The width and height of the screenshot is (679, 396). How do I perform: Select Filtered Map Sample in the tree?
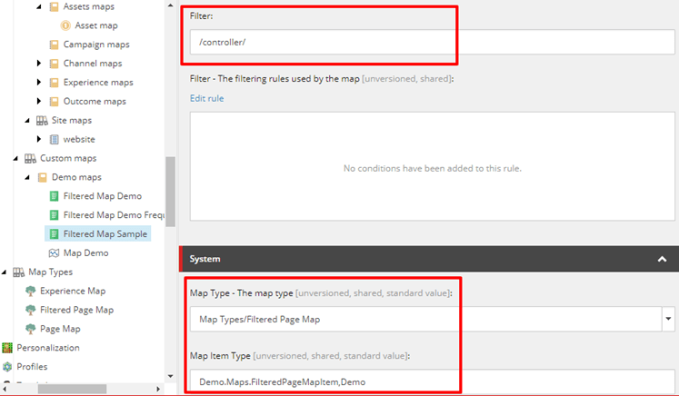pos(105,234)
